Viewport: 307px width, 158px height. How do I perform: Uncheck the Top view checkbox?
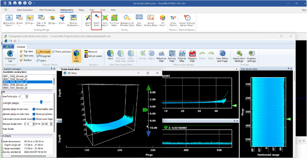coord(21,51)
